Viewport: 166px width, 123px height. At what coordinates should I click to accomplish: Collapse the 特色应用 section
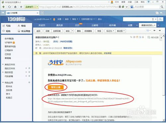coord(3,82)
